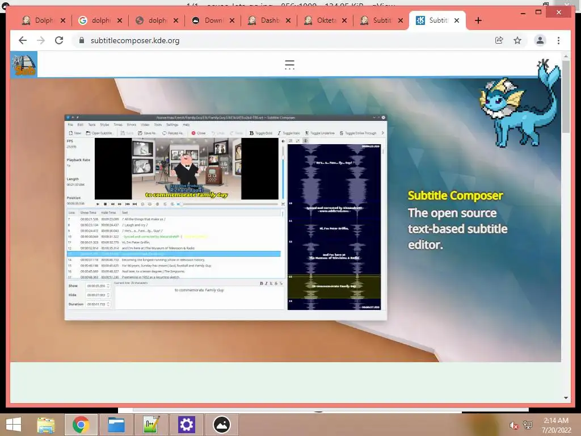581x436 pixels.
Task: Switch to the Downl tab
Action: click(x=208, y=20)
